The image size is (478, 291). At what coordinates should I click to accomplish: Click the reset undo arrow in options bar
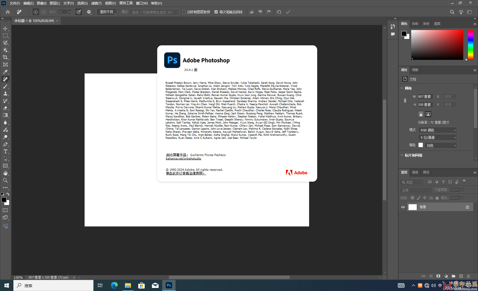click(x=279, y=12)
